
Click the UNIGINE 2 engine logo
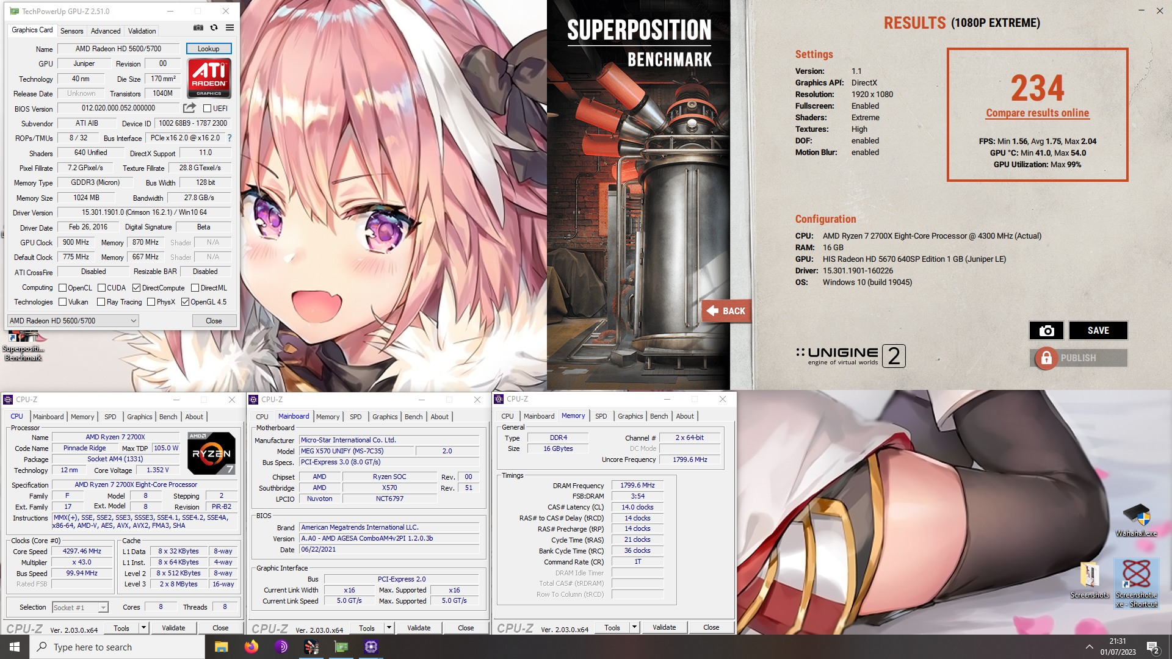pyautogui.click(x=850, y=356)
